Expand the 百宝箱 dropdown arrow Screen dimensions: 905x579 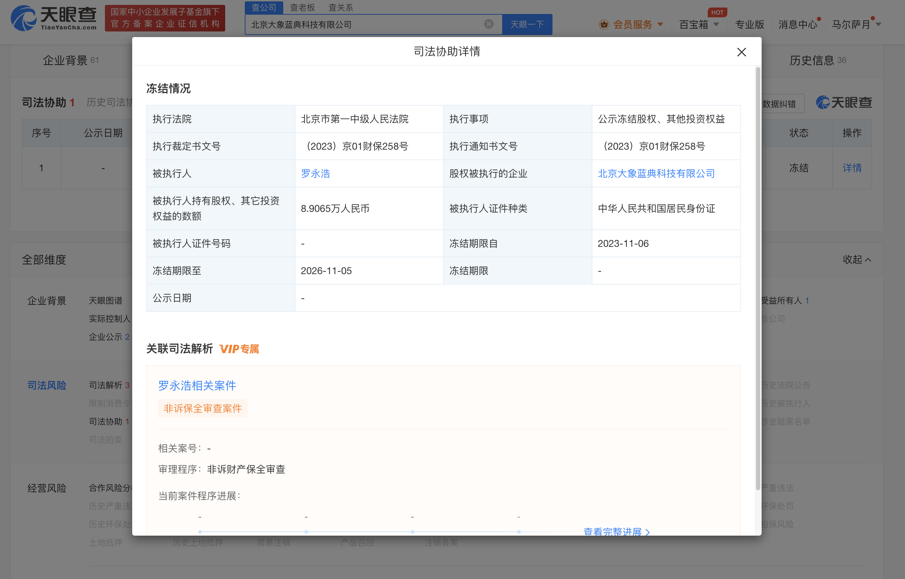pyautogui.click(x=716, y=24)
